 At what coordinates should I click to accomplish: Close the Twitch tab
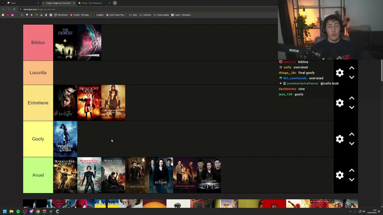38,3
